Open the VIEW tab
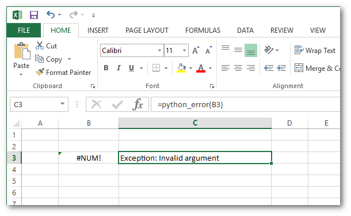Image resolution: width=351 pixels, height=216 pixels. click(x=318, y=31)
